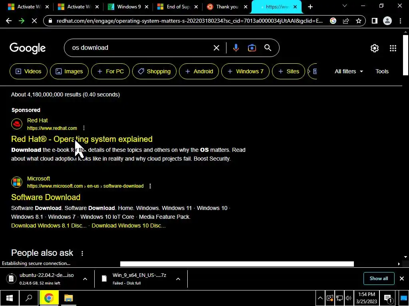Open a new browser tab

coord(310,7)
